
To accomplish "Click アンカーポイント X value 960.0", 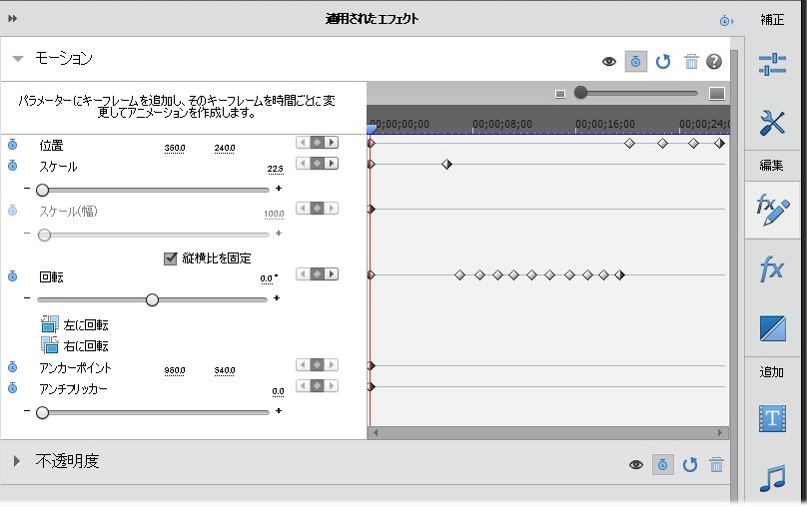I will point(175,370).
